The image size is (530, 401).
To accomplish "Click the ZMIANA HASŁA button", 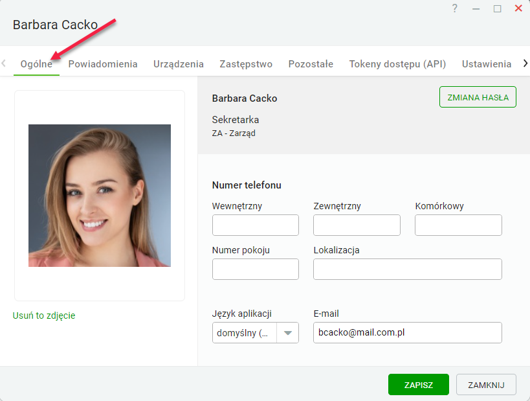I will tap(478, 97).
